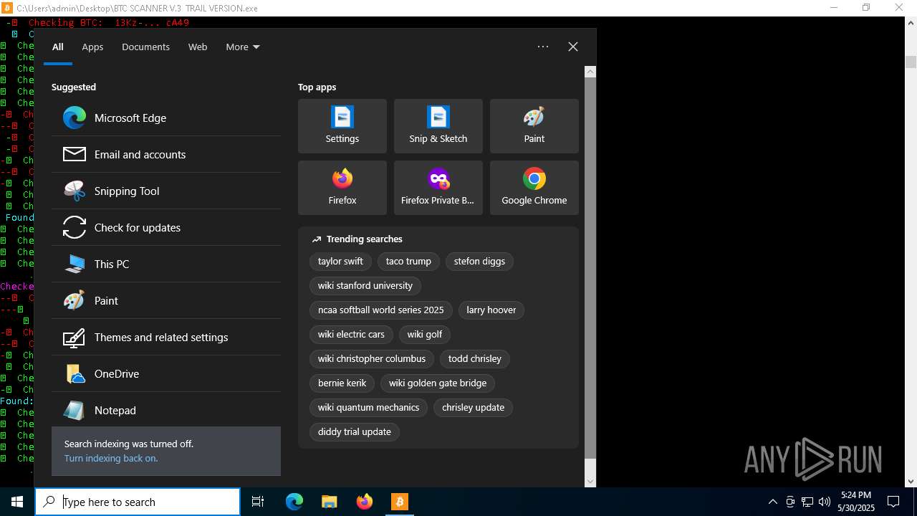Launch Paint from the Suggested list
Image resolution: width=917 pixels, height=516 pixels.
coord(166,301)
